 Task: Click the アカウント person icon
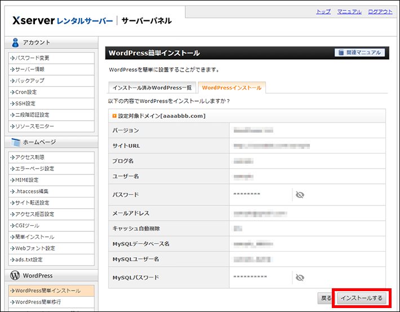[x=15, y=43]
